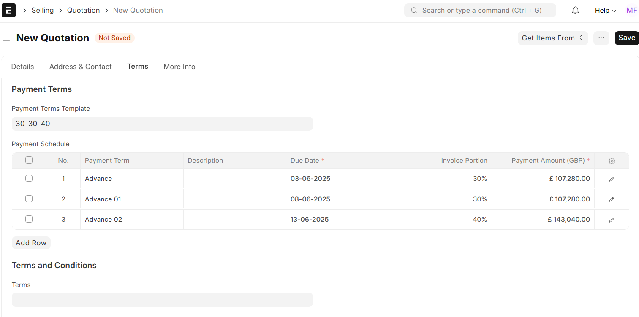This screenshot has width=639, height=317.
Task: Select the Advance 02 row checkbox
Action: (x=29, y=219)
